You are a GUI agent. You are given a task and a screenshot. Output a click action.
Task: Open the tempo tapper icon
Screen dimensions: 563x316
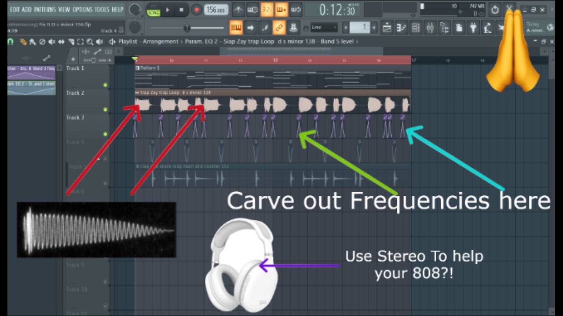[x=487, y=28]
